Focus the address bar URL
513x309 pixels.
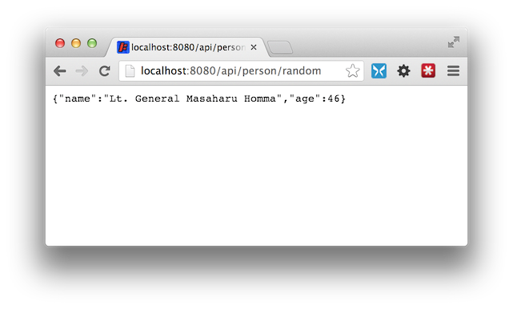230,70
